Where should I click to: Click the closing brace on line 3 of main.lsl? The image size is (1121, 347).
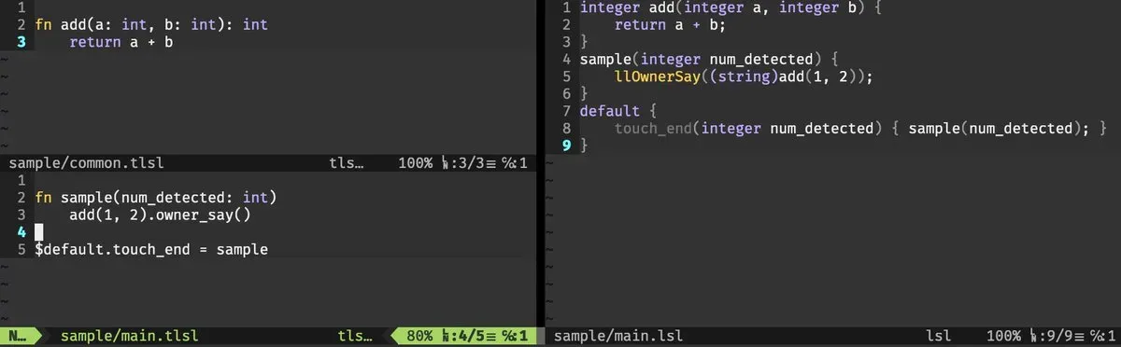pyautogui.click(x=584, y=43)
